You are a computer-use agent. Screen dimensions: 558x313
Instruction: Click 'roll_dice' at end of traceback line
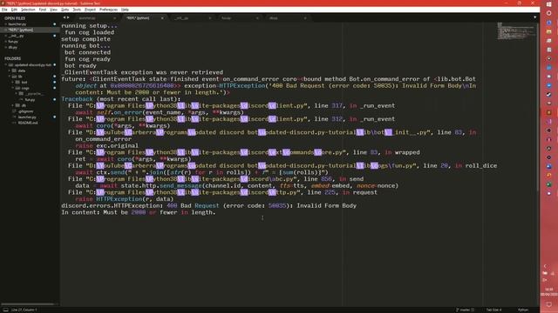[481, 166]
